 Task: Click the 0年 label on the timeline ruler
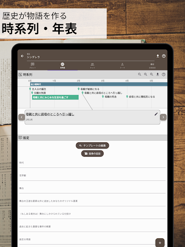[30, 81]
